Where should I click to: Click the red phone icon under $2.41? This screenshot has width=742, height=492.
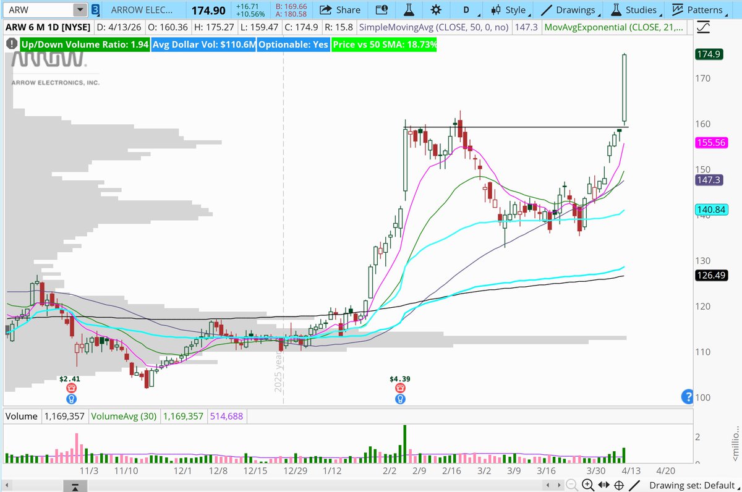(72, 388)
